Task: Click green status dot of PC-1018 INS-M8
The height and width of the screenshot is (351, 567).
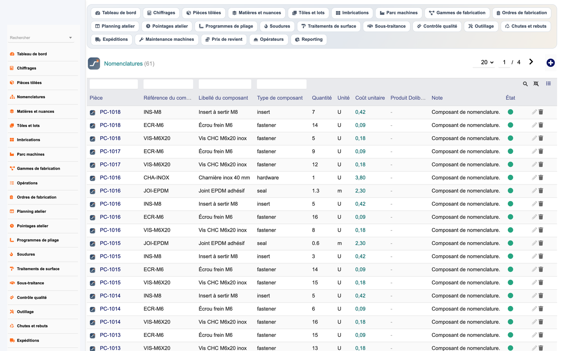Action: (510, 112)
